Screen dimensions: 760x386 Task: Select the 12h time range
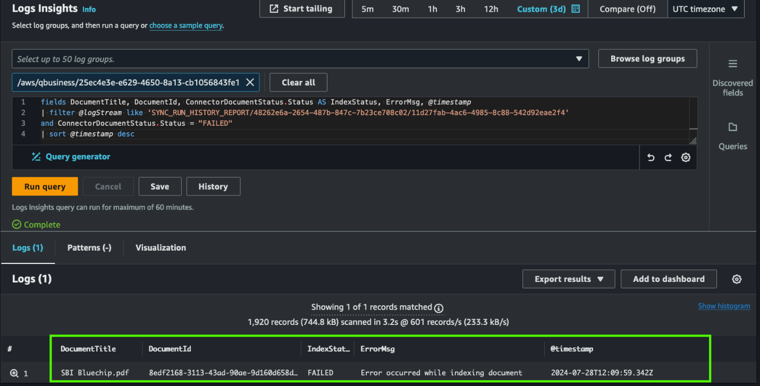[491, 9]
